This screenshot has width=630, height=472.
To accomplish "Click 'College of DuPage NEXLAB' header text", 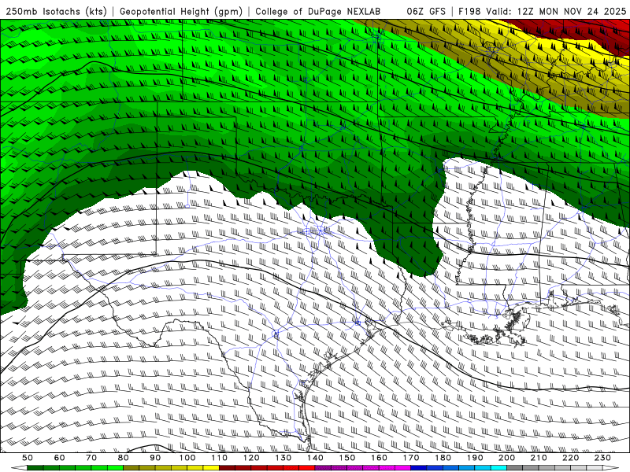I will coord(318,11).
